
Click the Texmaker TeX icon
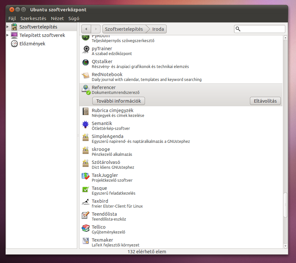pyautogui.click(x=86, y=241)
